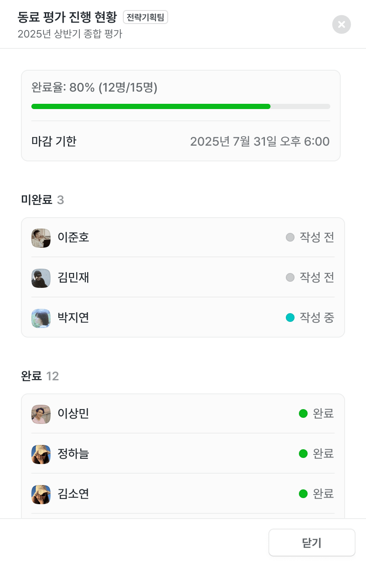
Task: Click 김민재's gray 작성 전 status dot
Action: 290,277
